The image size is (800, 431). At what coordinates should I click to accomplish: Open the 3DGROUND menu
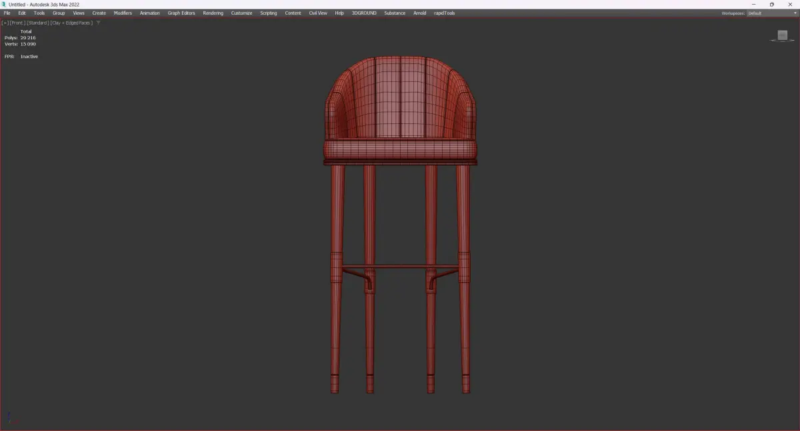point(364,13)
